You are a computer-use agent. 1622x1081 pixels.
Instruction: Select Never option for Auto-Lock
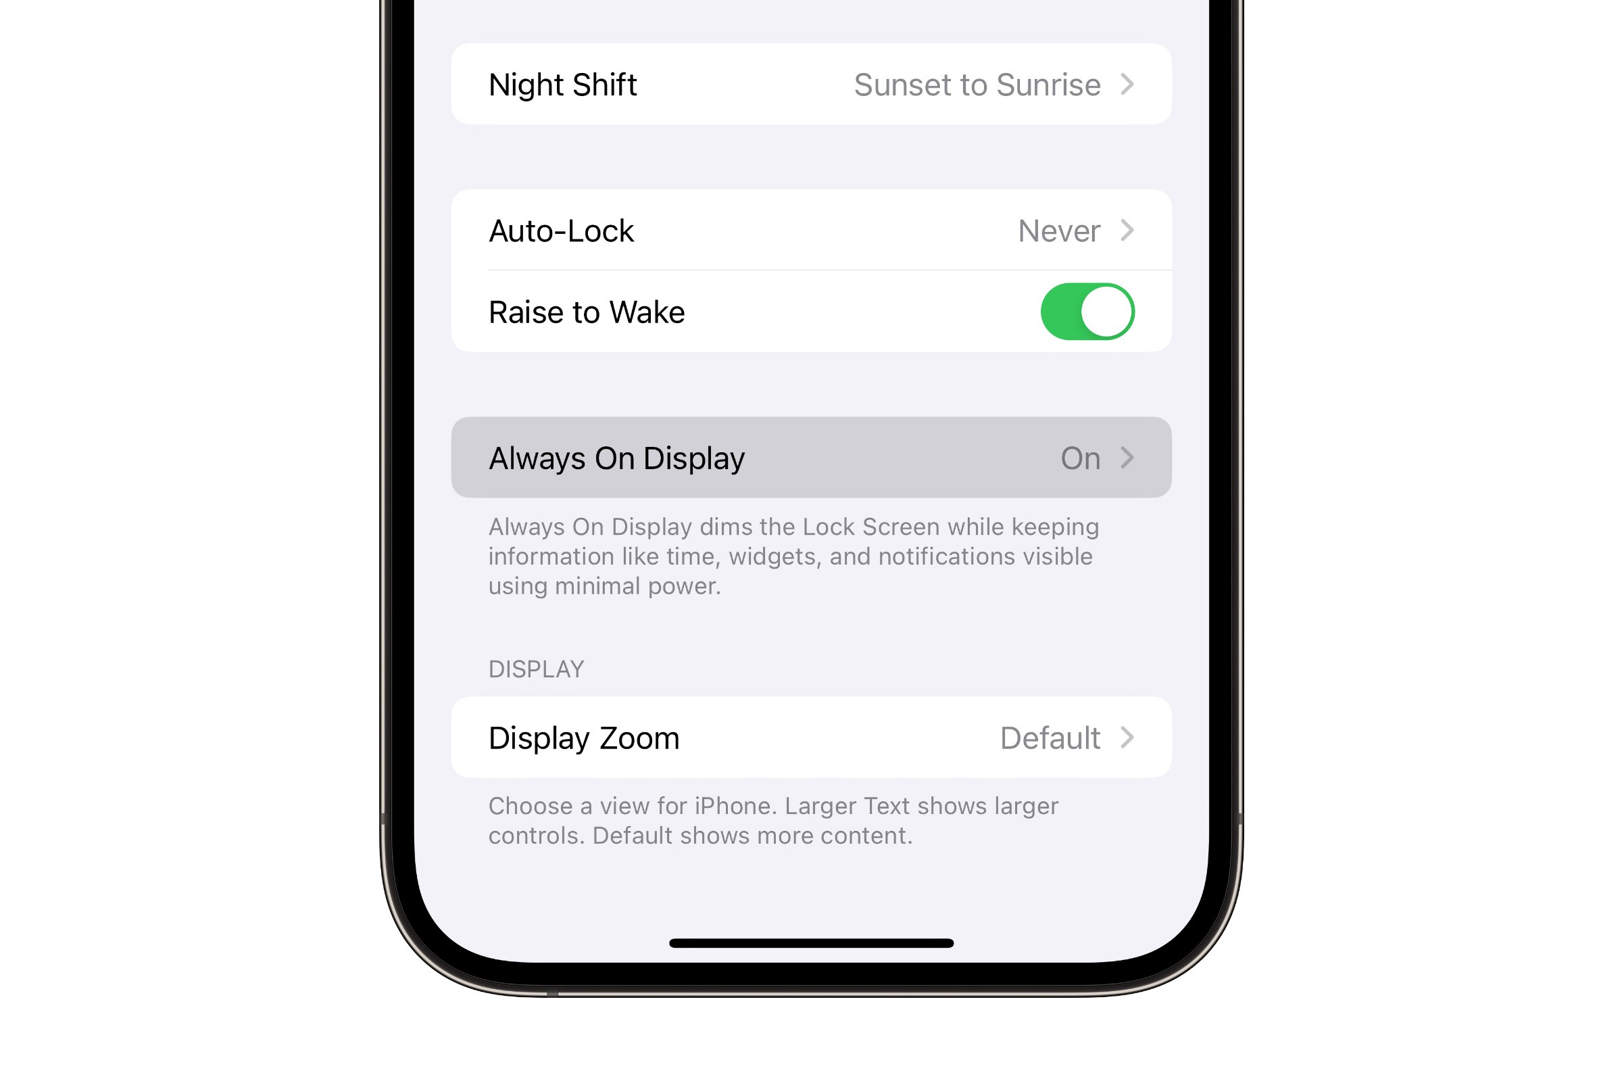[x=1060, y=231]
